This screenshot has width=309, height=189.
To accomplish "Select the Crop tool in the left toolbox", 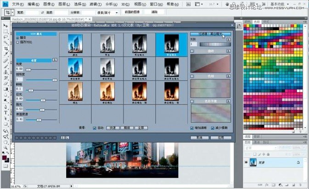I will pos(6,49).
